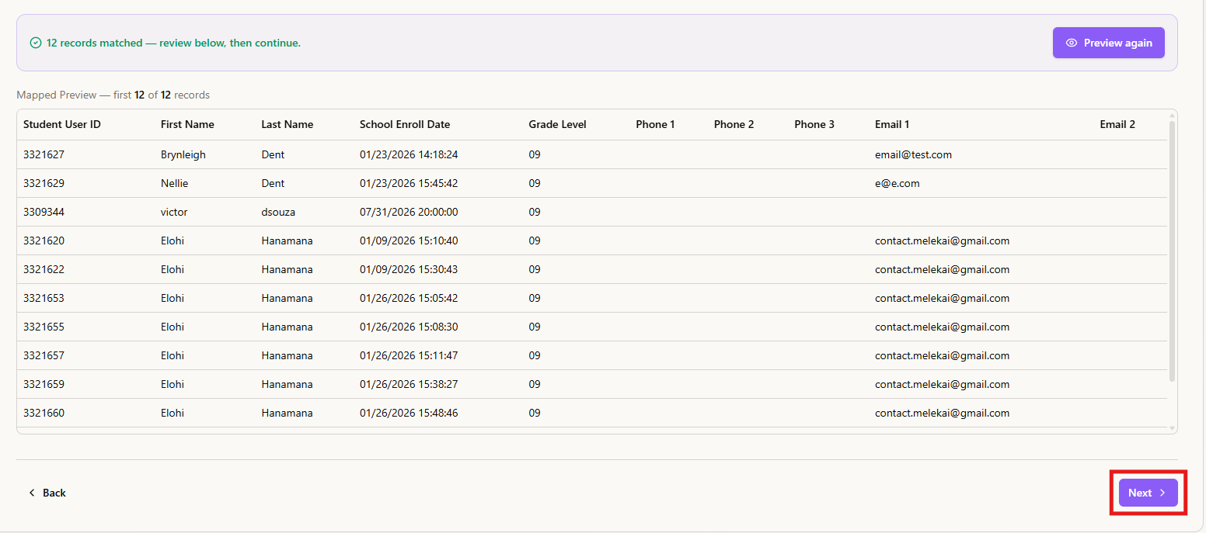Click the eye icon in Preview again
This screenshot has height=533, width=1206.
1072,43
